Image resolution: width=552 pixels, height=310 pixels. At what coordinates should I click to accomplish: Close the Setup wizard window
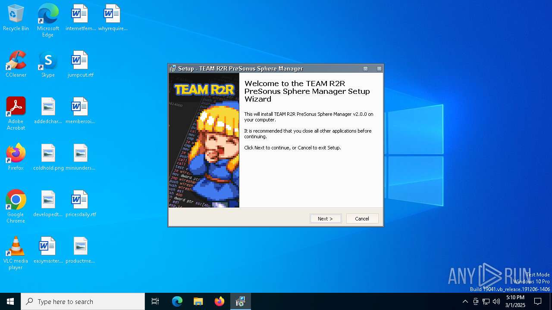pos(379,69)
